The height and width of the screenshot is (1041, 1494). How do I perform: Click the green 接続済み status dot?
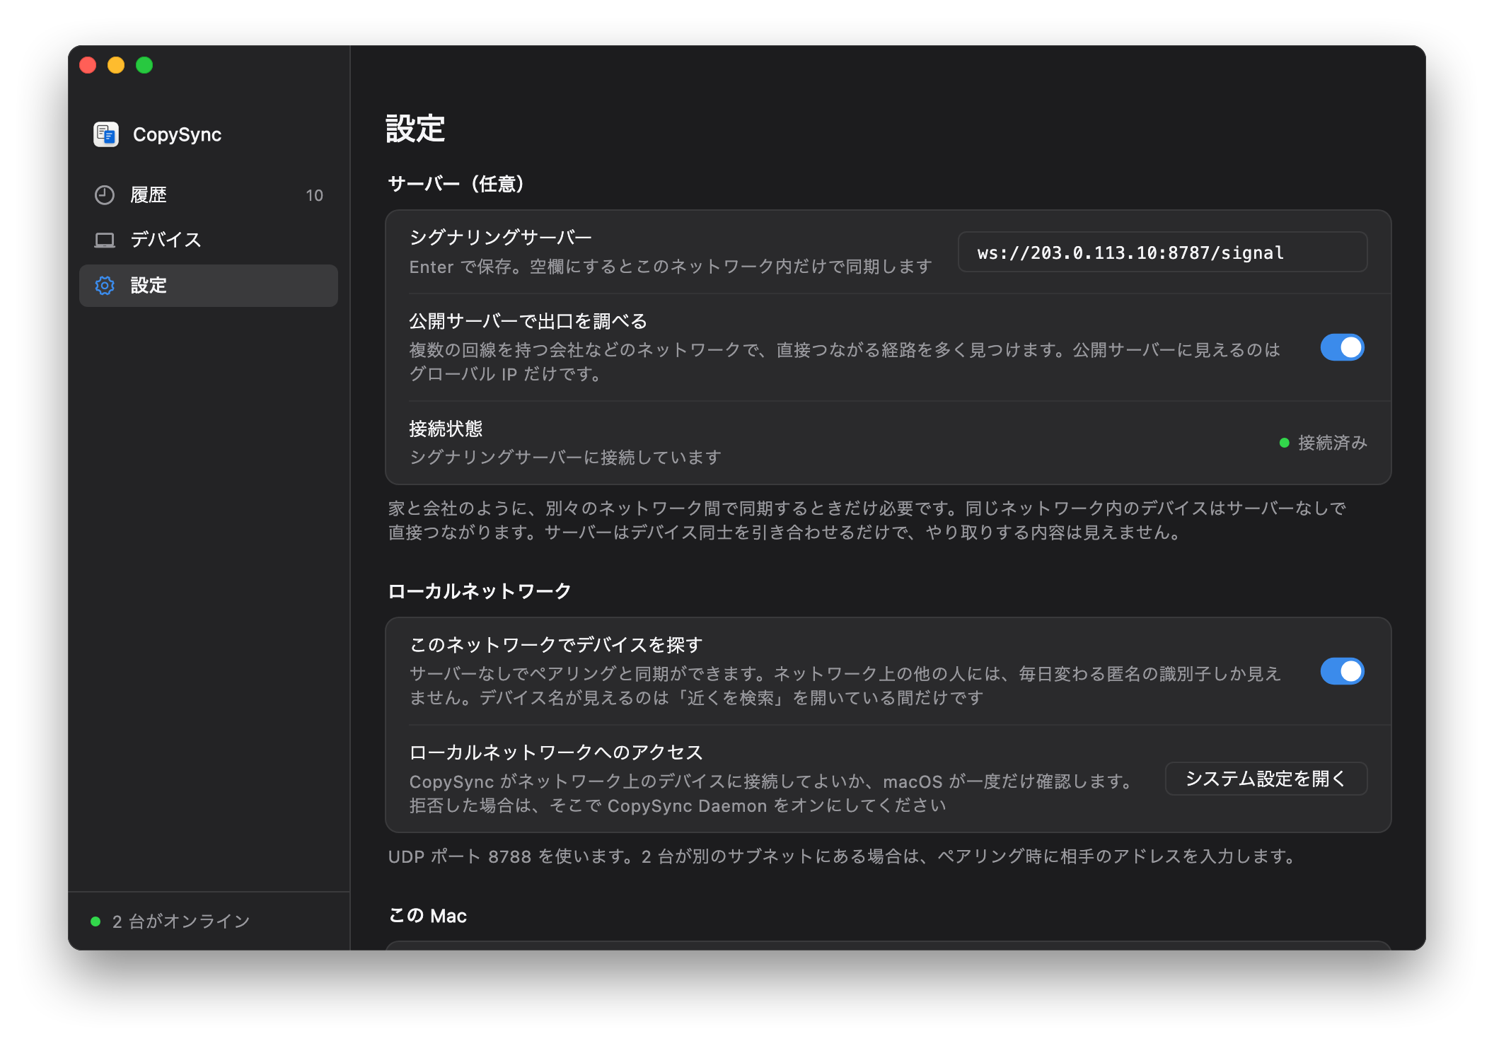tap(1285, 443)
